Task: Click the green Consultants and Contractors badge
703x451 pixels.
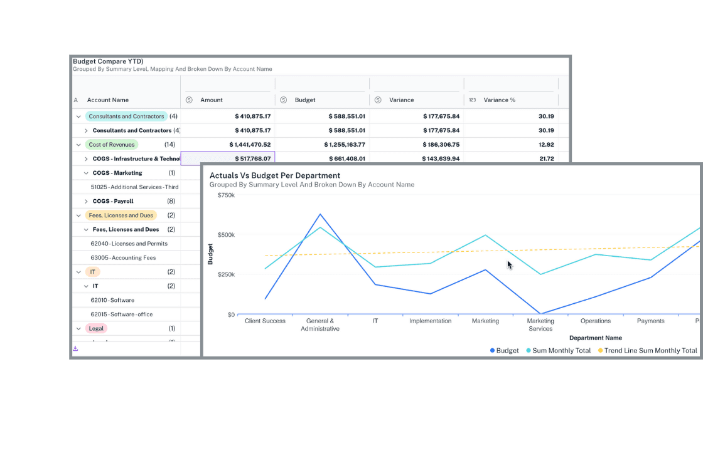Action: coord(126,116)
